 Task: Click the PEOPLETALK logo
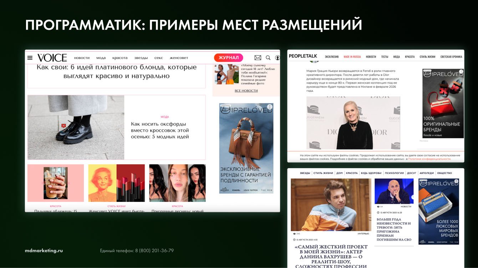(x=303, y=56)
